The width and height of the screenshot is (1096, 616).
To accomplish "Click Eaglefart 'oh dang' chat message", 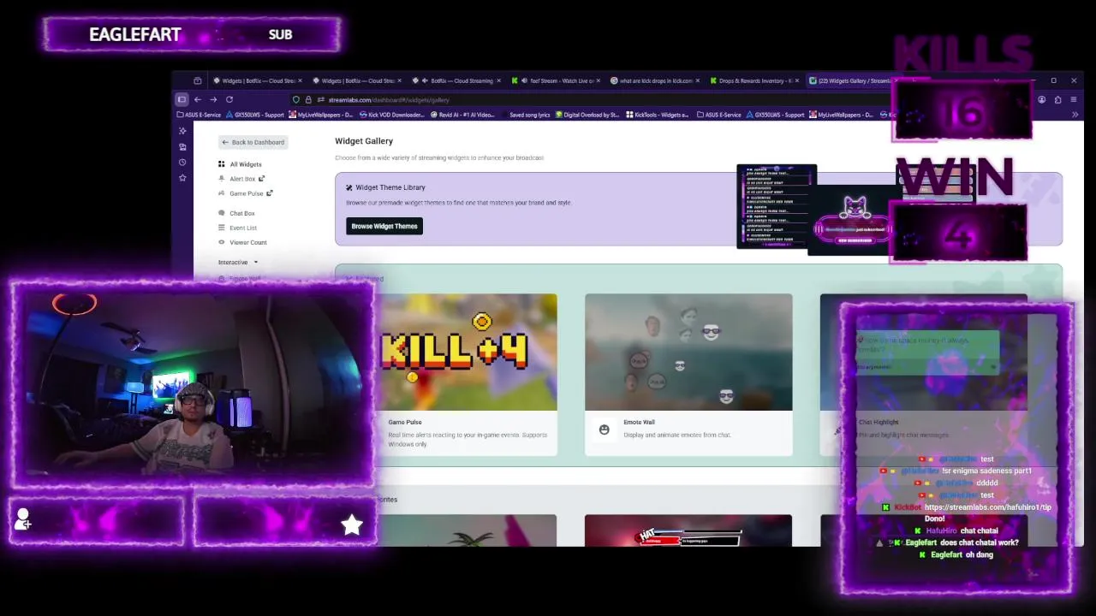I will (956, 554).
